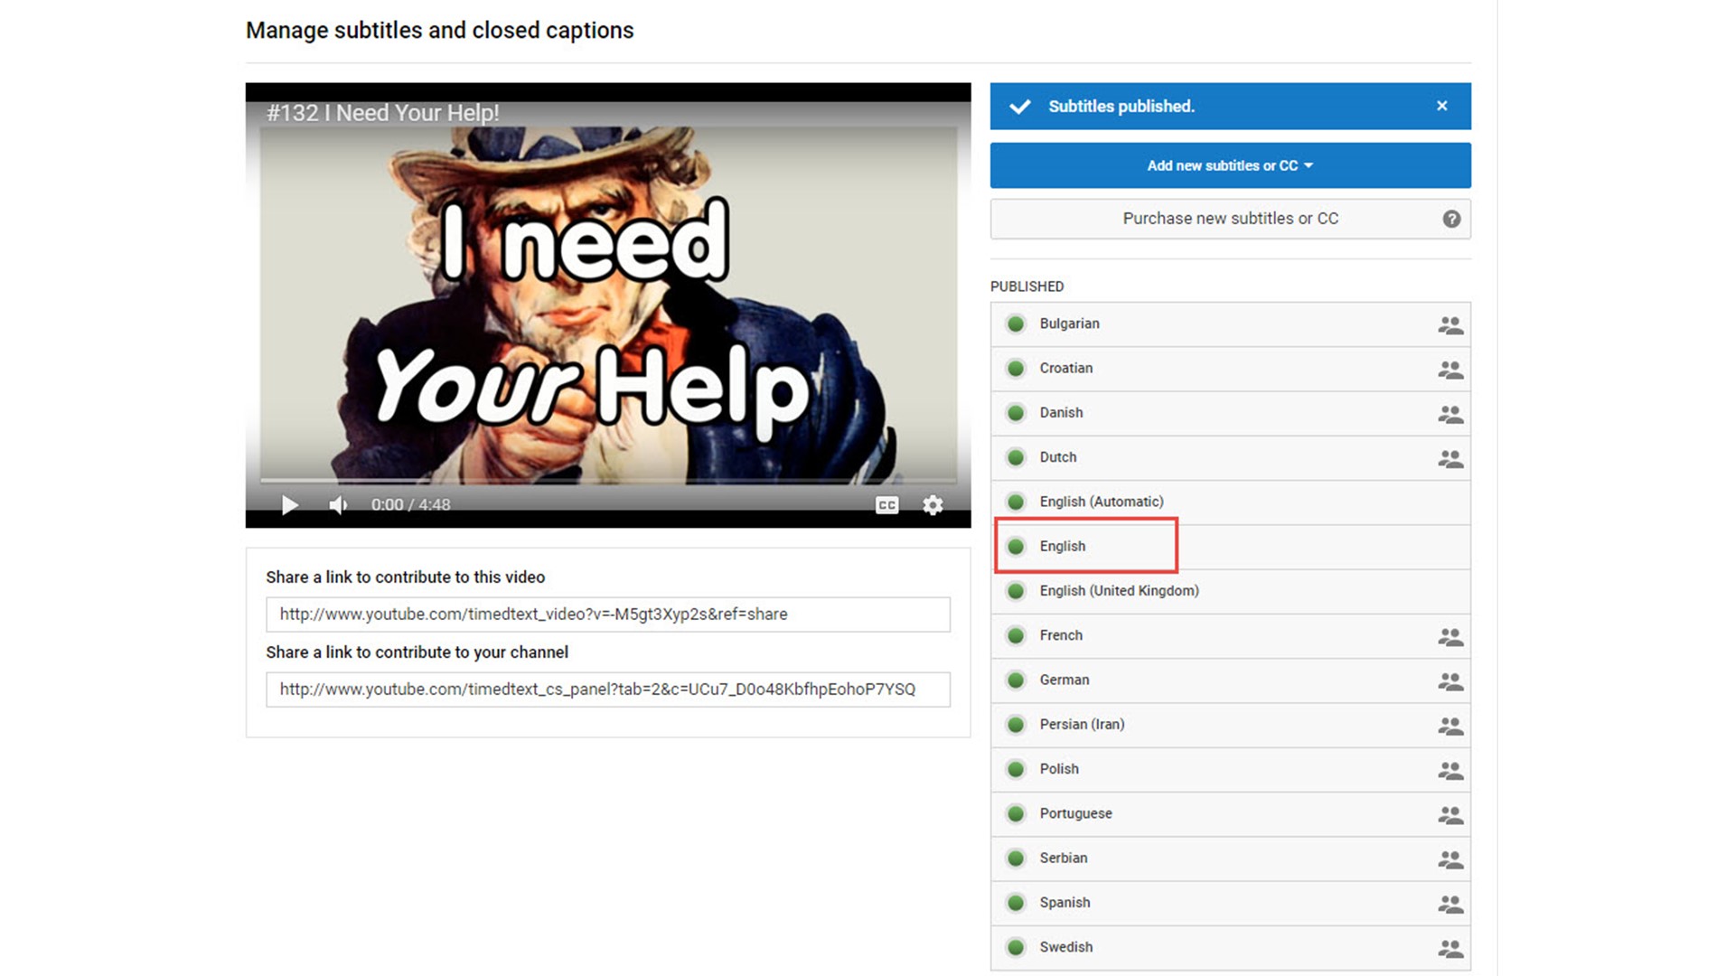Select the German subtitles entry
Viewport: 1735px width, 976px height.
pos(1230,680)
